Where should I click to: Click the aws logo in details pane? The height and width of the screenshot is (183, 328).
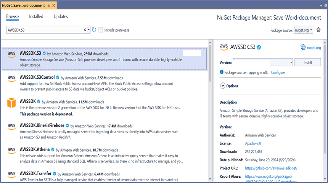[224, 47]
